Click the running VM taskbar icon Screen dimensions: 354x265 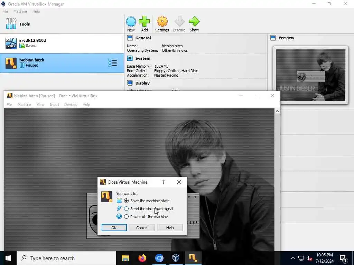click(x=193, y=258)
